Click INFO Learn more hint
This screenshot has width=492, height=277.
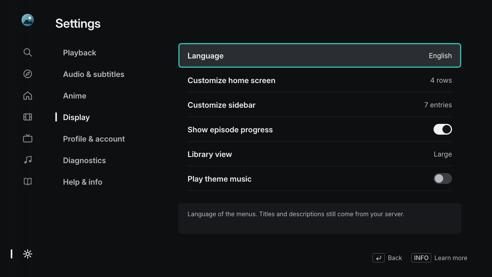[x=439, y=258]
